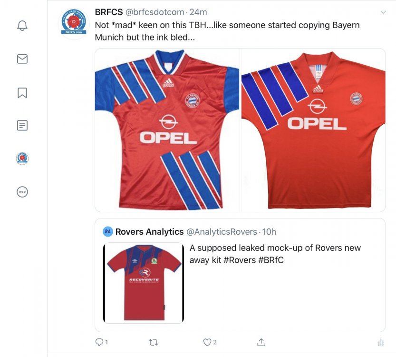The height and width of the screenshot is (357, 396).
Task: Like the BRFCS tweet
Action: coord(207,342)
